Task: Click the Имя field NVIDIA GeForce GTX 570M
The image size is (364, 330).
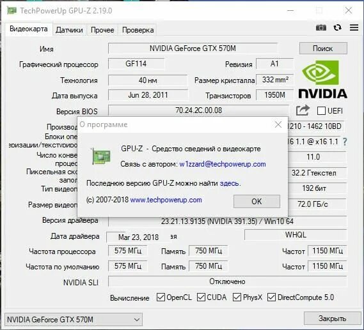Action: click(193, 49)
